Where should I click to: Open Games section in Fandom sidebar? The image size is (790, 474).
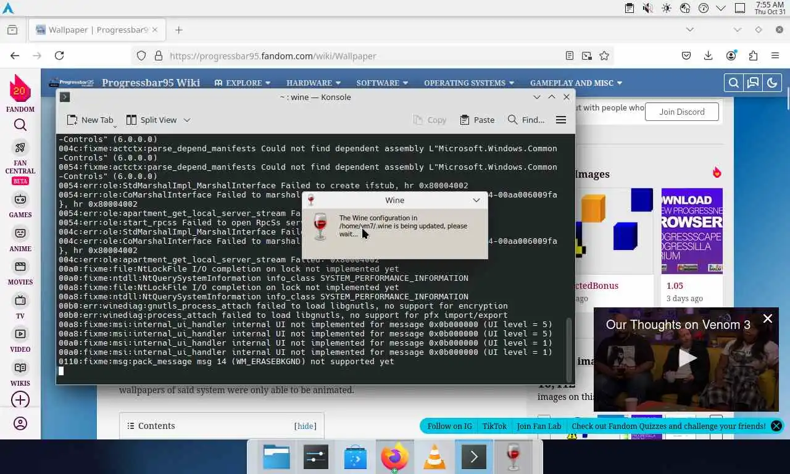(20, 206)
